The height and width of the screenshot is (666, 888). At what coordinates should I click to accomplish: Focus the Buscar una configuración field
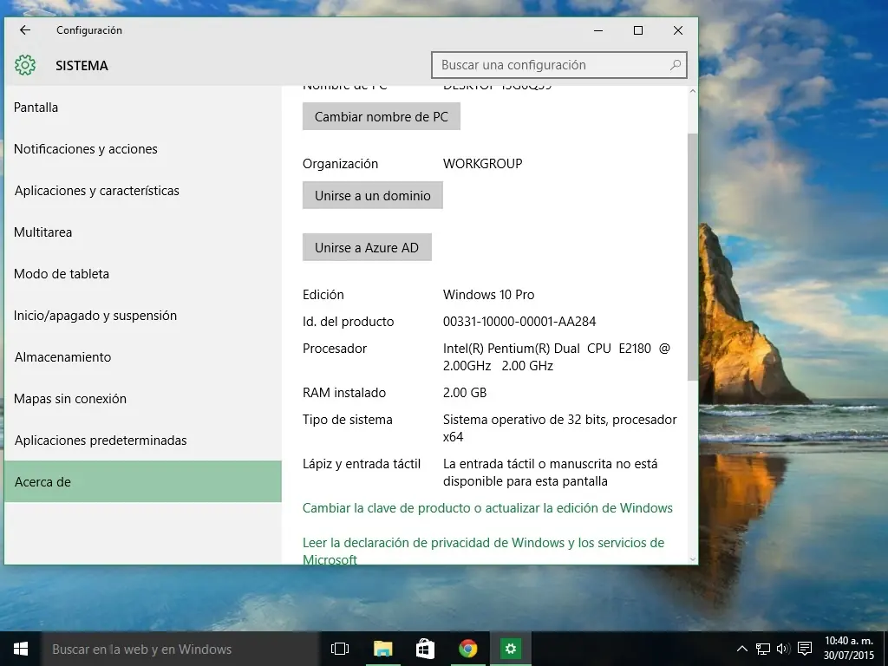(x=559, y=65)
